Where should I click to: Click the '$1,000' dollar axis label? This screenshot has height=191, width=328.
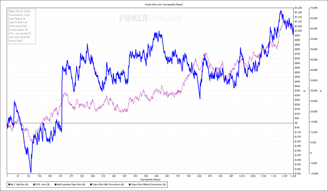(x=298, y=31)
